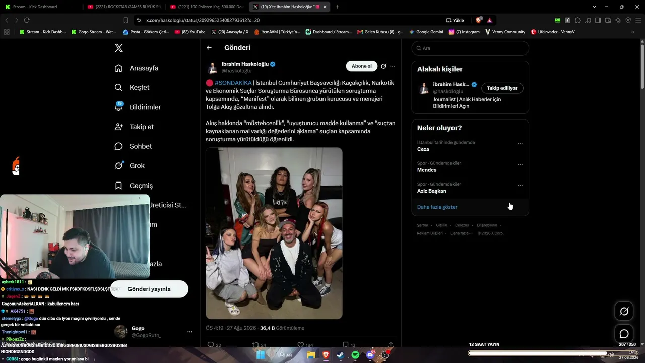Image resolution: width=645 pixels, height=363 pixels.
Task: Open the Aziz Başkan trending topic
Action: tap(431, 191)
